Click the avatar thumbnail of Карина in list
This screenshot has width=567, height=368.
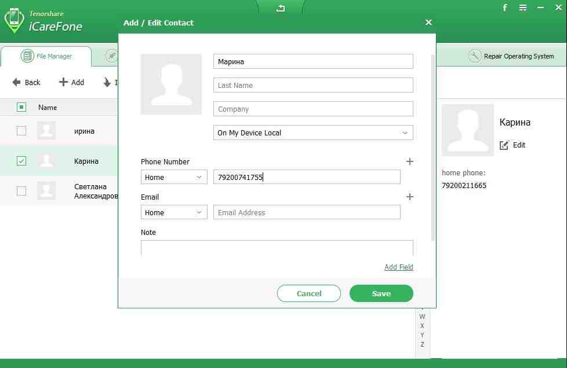click(x=46, y=160)
